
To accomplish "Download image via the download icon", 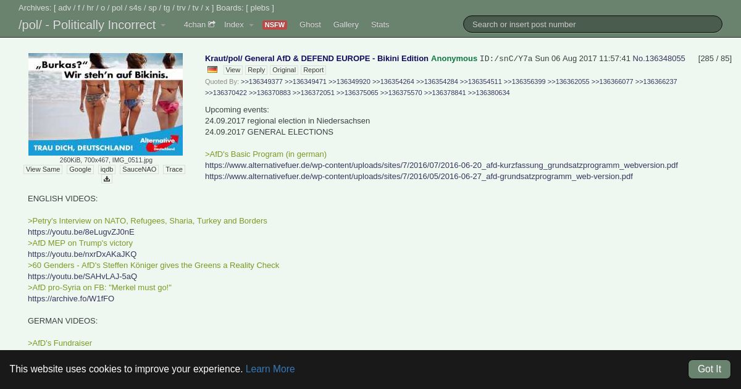I will click(106, 179).
